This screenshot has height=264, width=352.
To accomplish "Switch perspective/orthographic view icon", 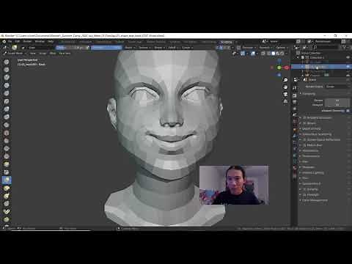I will (x=285, y=101).
